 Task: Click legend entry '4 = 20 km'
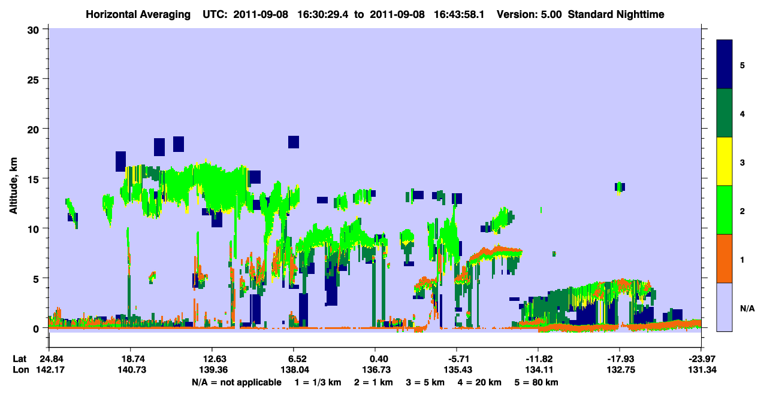(x=480, y=382)
